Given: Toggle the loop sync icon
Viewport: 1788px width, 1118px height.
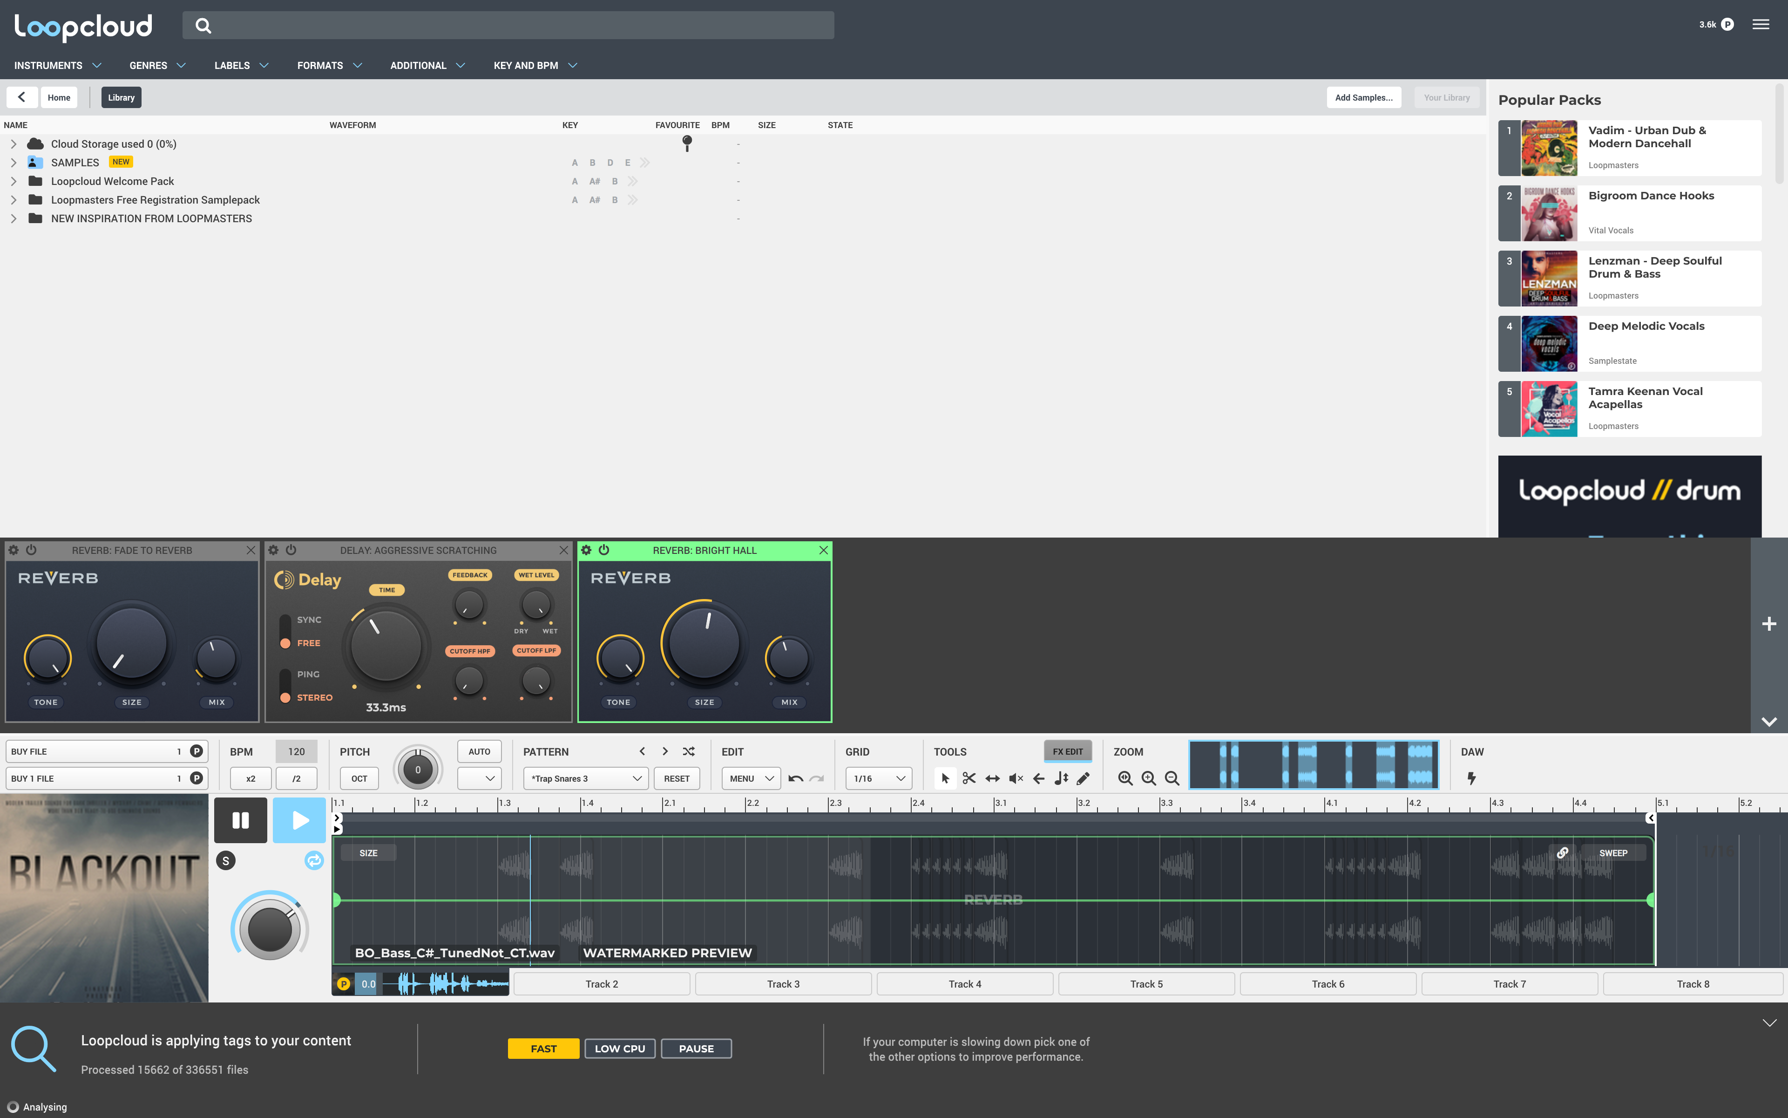Looking at the screenshot, I should click(314, 860).
